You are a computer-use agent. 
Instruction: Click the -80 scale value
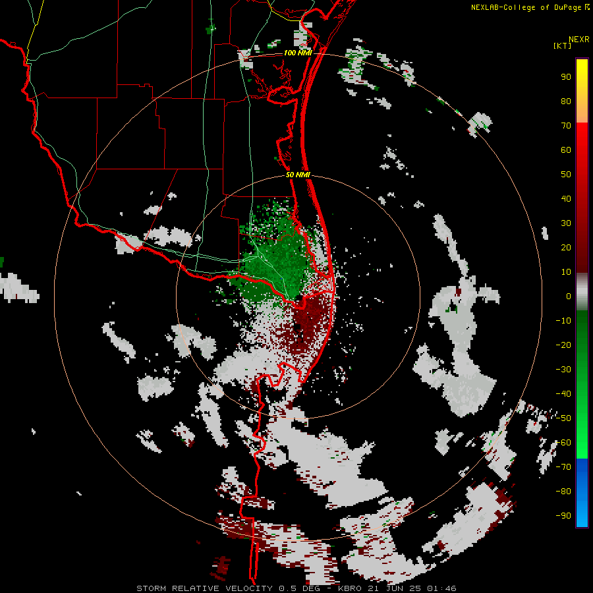click(563, 492)
